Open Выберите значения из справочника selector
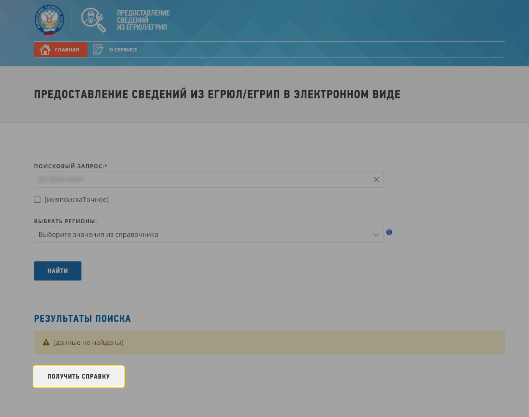Screen dimensions: 529x417 [194, 235]
